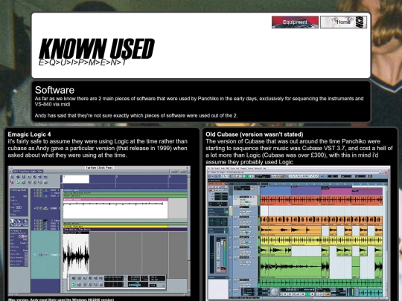Click the 'Software' section heading
402x301 pixels.
(54, 90)
